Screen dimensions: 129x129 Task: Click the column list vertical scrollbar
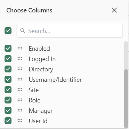pos(126,99)
